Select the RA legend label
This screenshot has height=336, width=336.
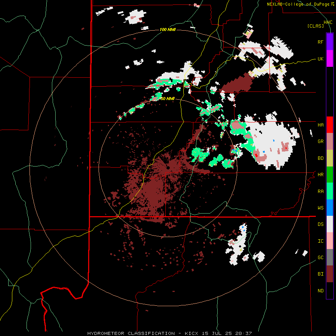(320, 192)
